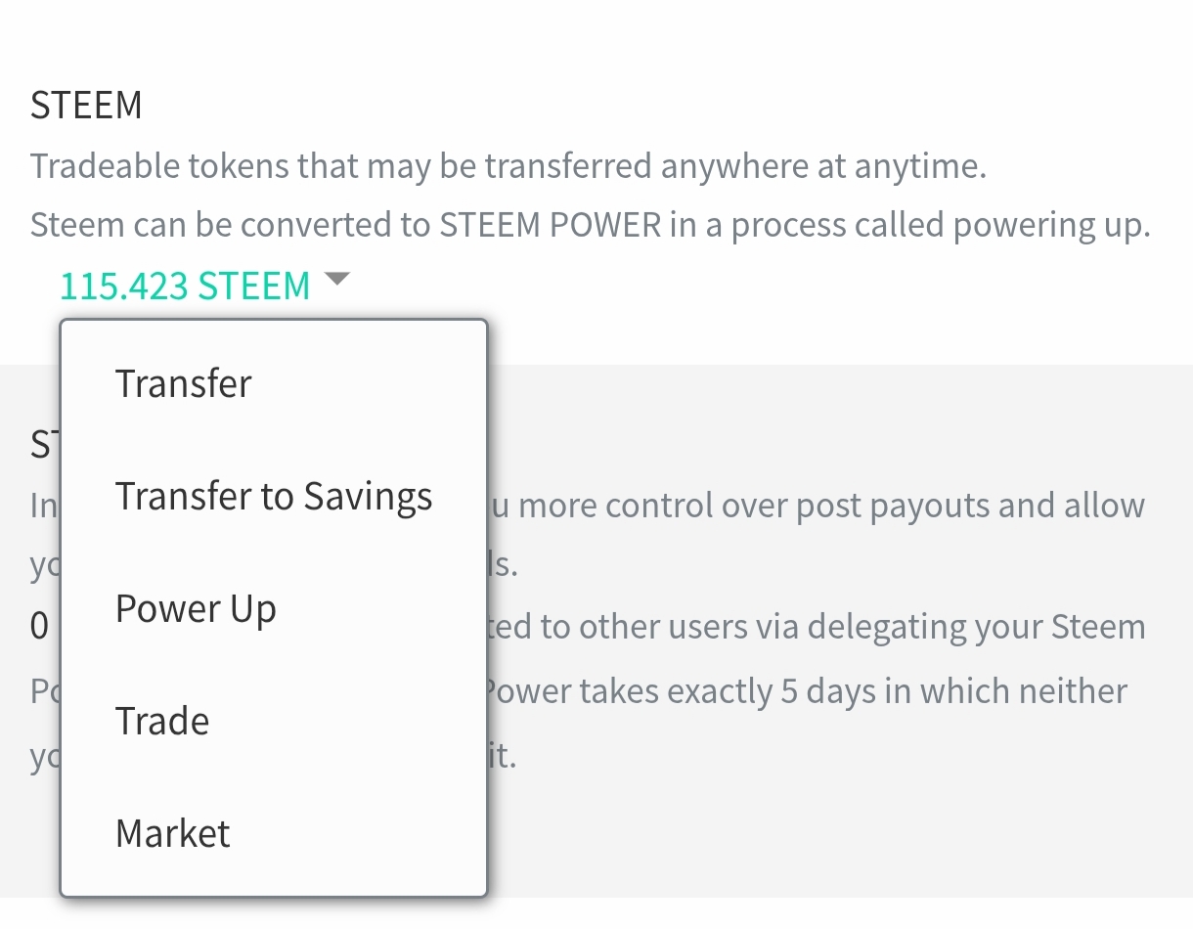Image resolution: width=1193 pixels, height=929 pixels.
Task: Click the partially hidden 0 balance
Action: tap(39, 626)
